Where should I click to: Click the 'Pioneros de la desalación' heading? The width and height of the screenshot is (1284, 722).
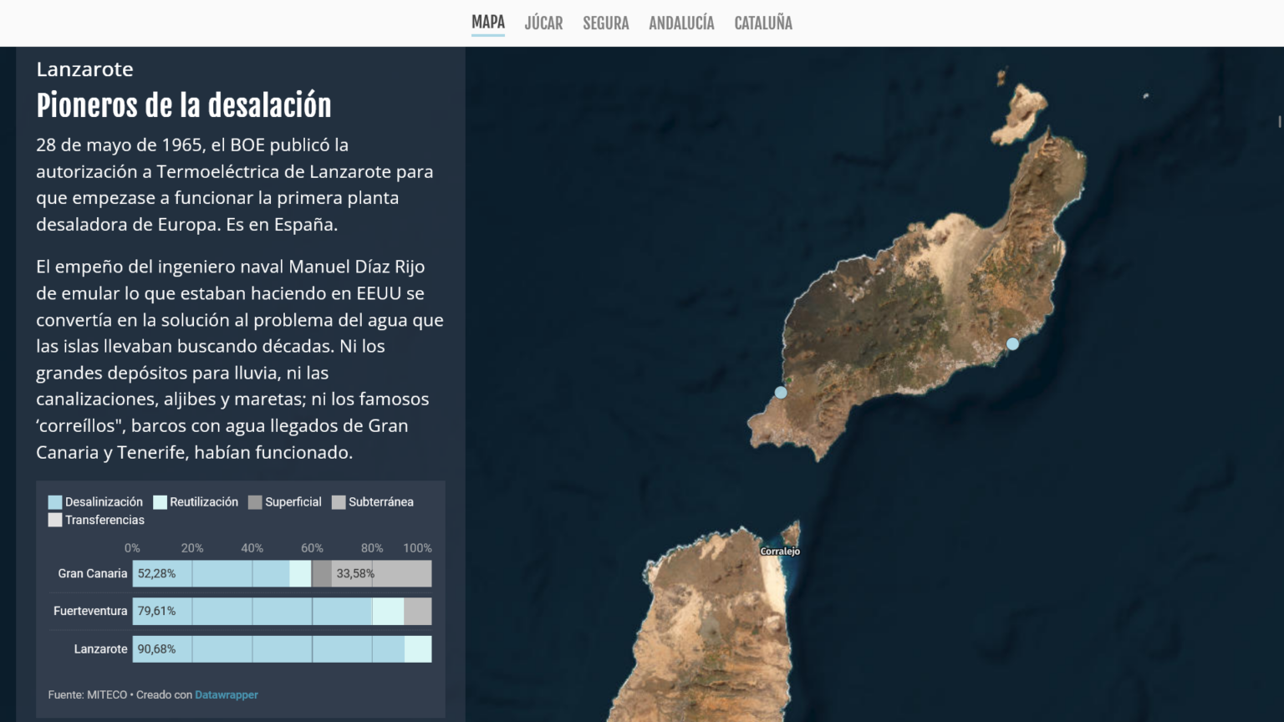pos(184,106)
